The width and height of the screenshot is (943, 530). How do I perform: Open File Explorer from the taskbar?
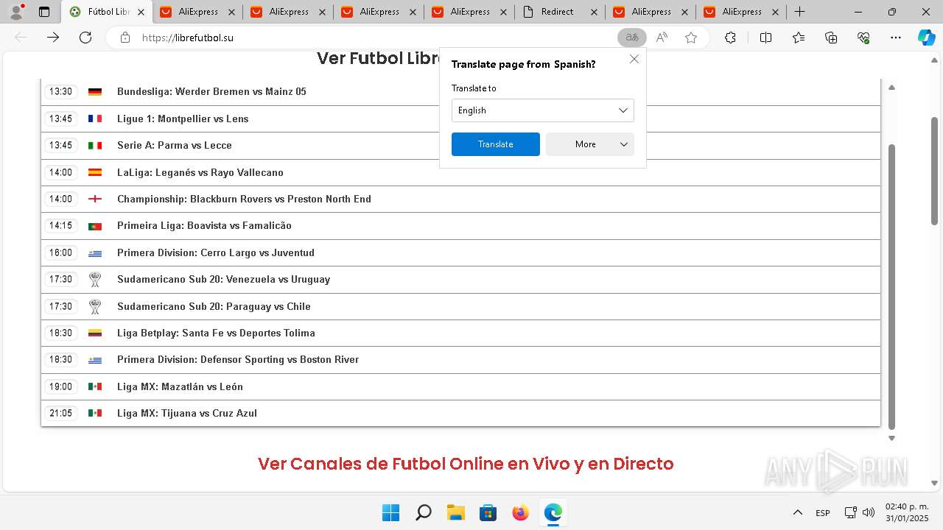(455, 512)
